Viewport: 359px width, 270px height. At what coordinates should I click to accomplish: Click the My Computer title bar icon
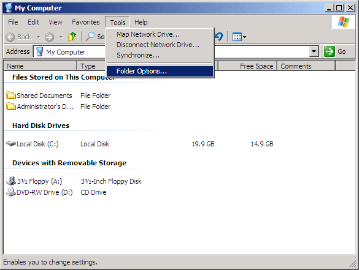[x=9, y=8]
